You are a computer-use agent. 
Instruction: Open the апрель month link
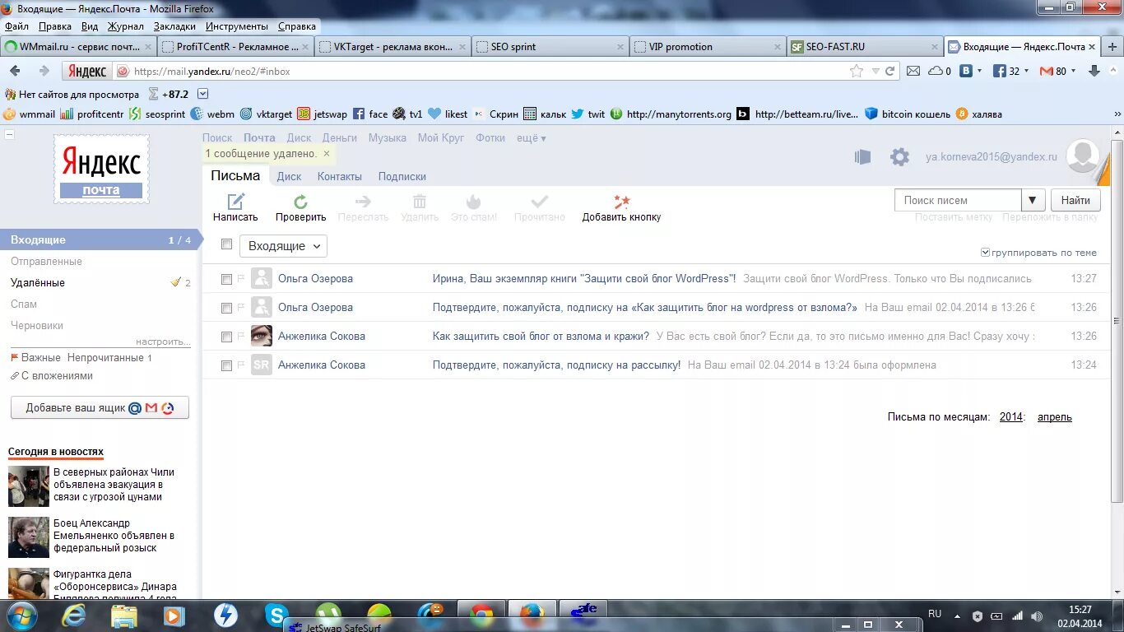coord(1055,417)
